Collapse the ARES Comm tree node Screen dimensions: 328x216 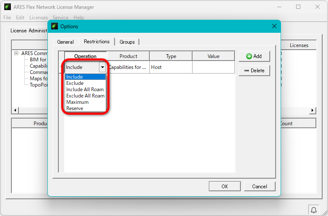click(16, 53)
